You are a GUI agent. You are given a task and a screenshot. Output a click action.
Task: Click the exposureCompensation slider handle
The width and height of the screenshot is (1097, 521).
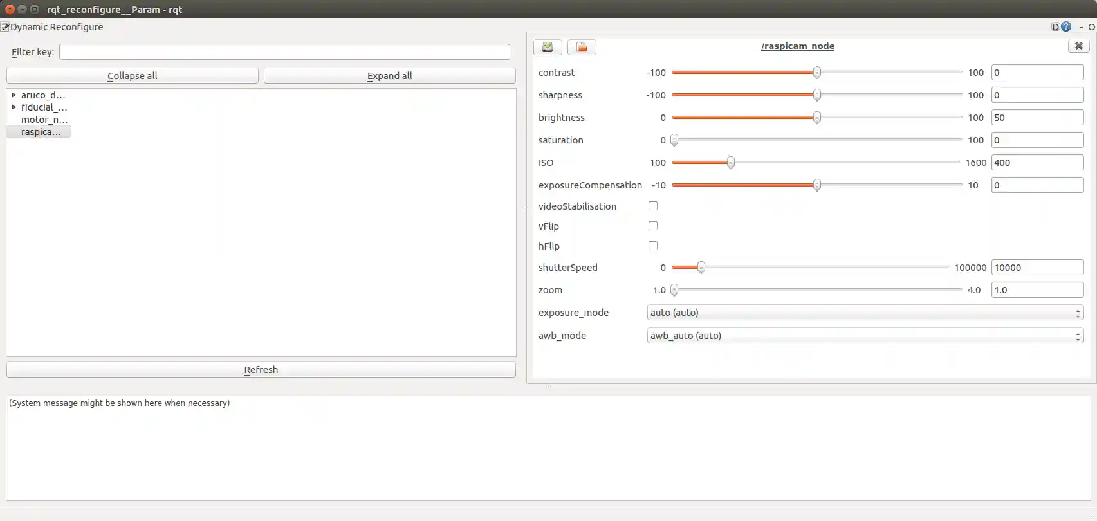point(817,185)
